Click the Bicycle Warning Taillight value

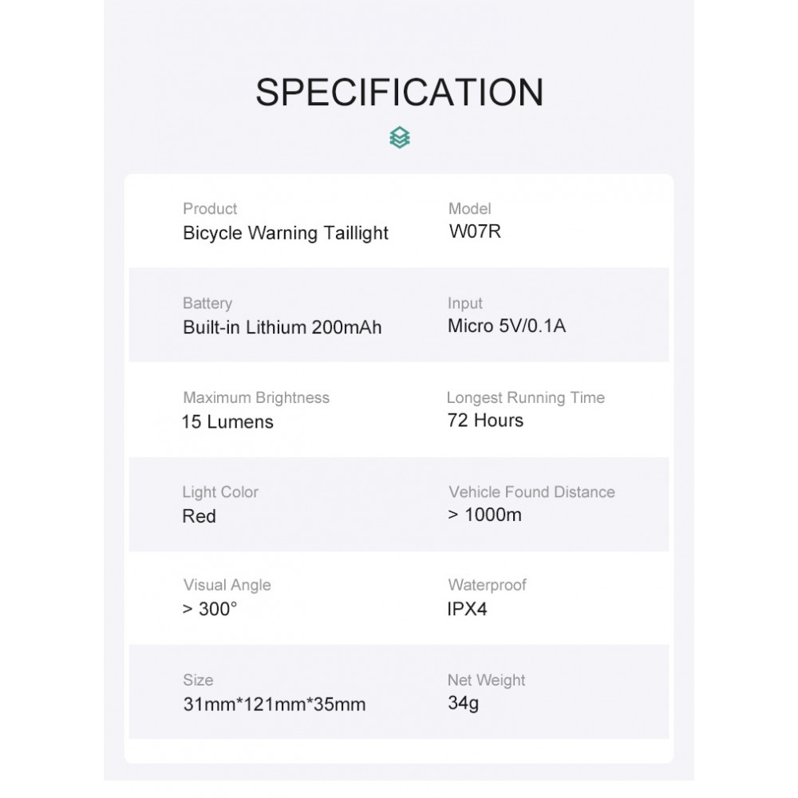285,233
